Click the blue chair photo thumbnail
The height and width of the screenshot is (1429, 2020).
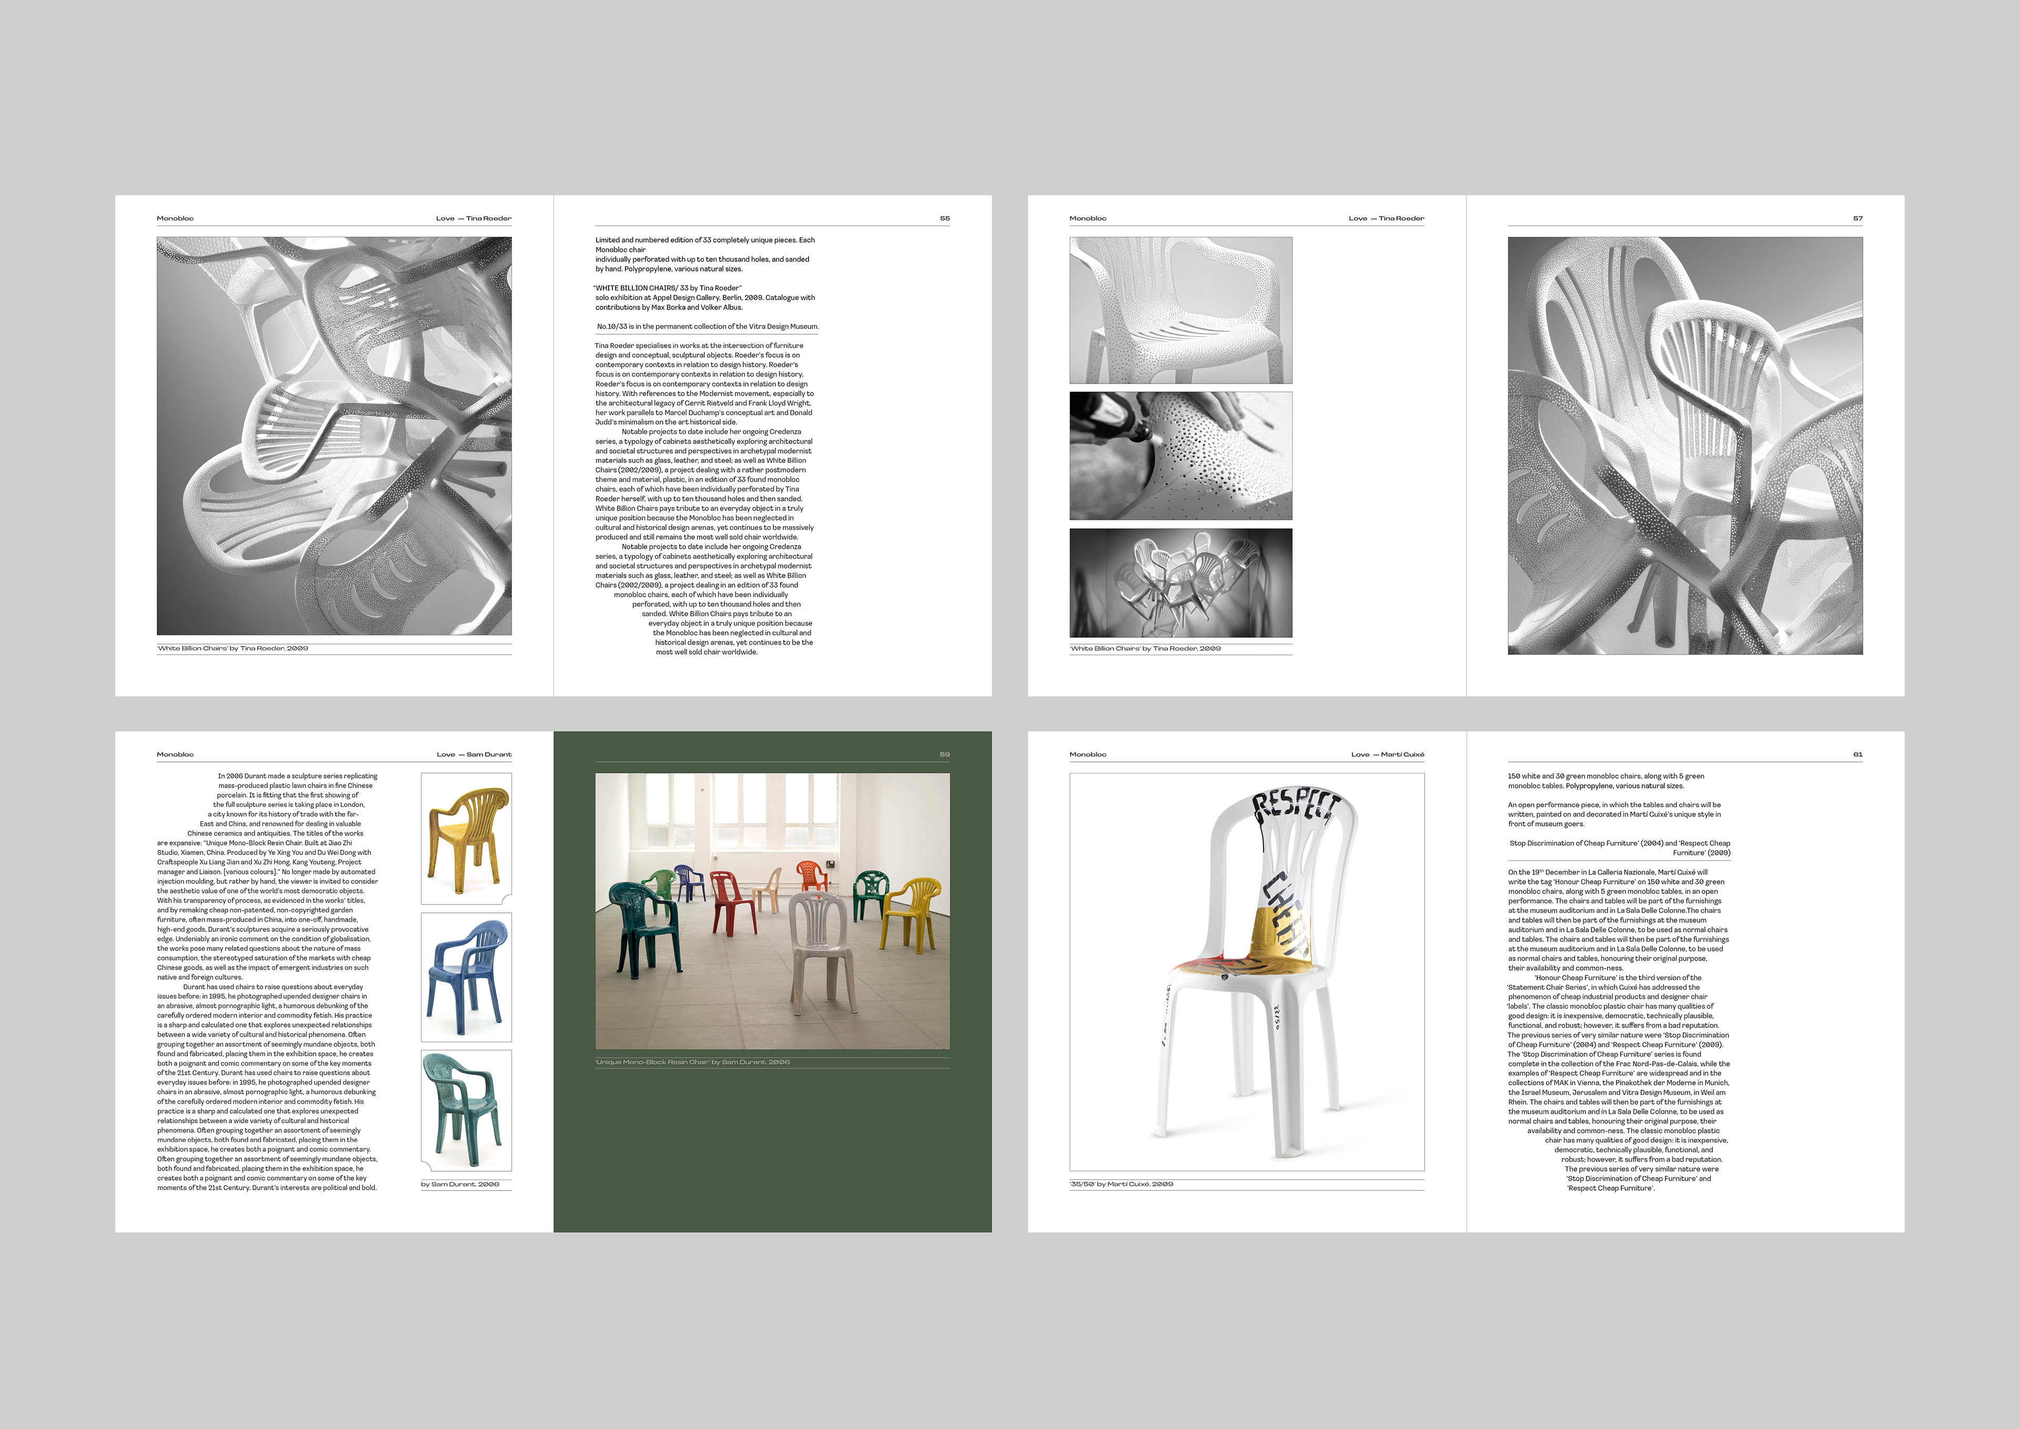(466, 977)
